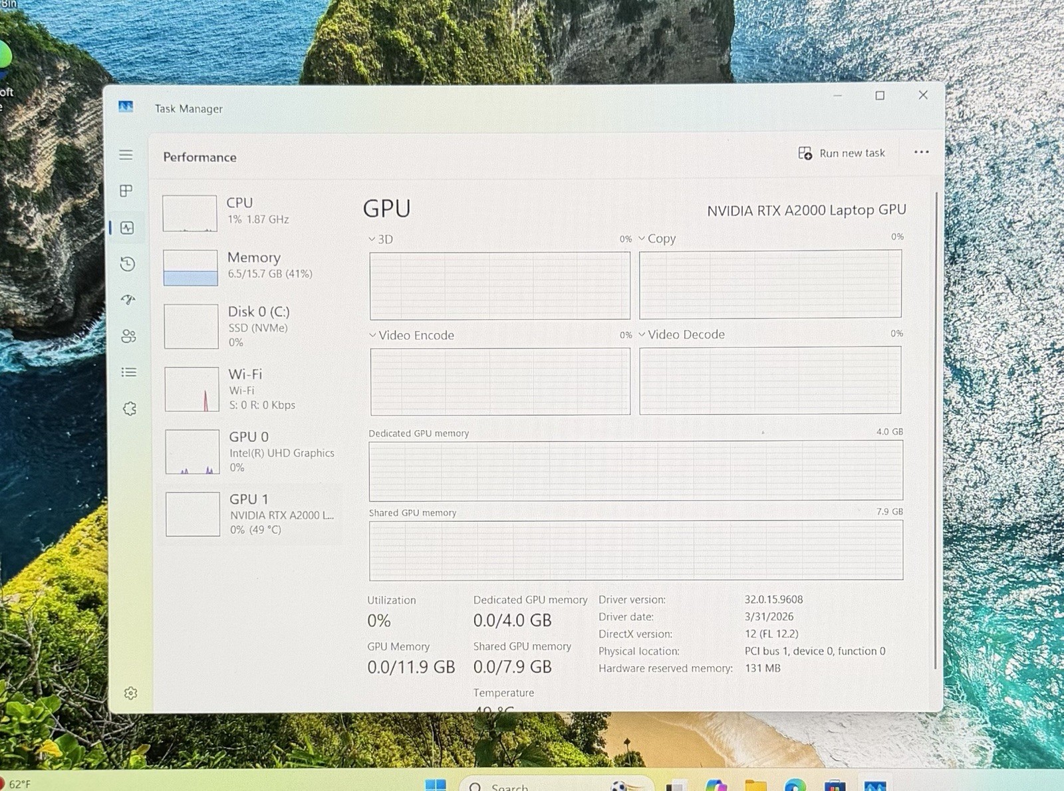Click the Utilization 0% value
The image size is (1064, 791).
(x=378, y=621)
